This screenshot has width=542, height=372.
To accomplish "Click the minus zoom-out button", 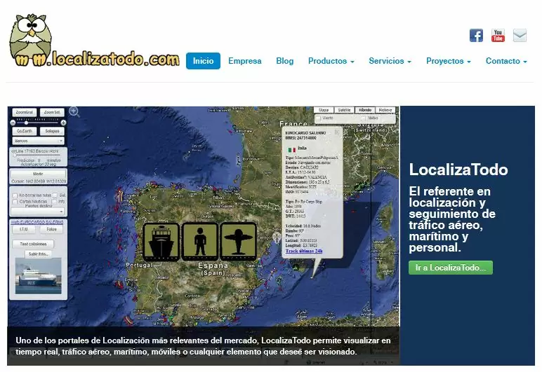I will (13, 123).
